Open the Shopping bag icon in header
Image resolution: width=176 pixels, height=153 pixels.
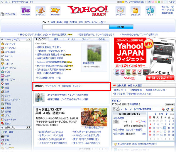(x=135, y=11)
